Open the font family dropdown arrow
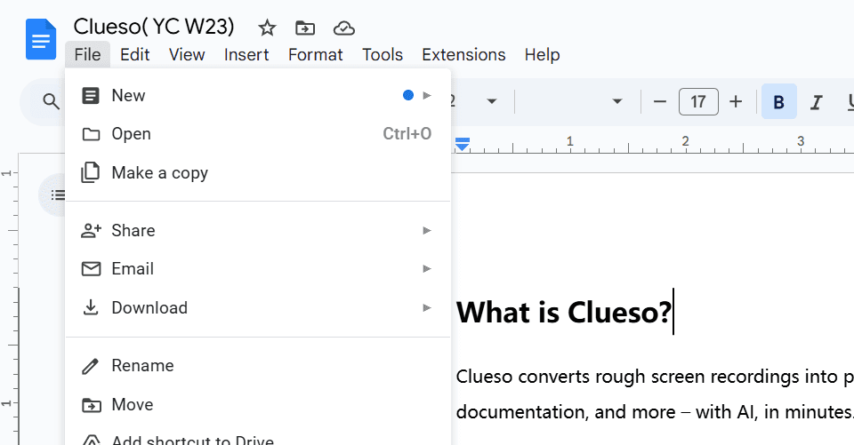 pyautogui.click(x=617, y=102)
